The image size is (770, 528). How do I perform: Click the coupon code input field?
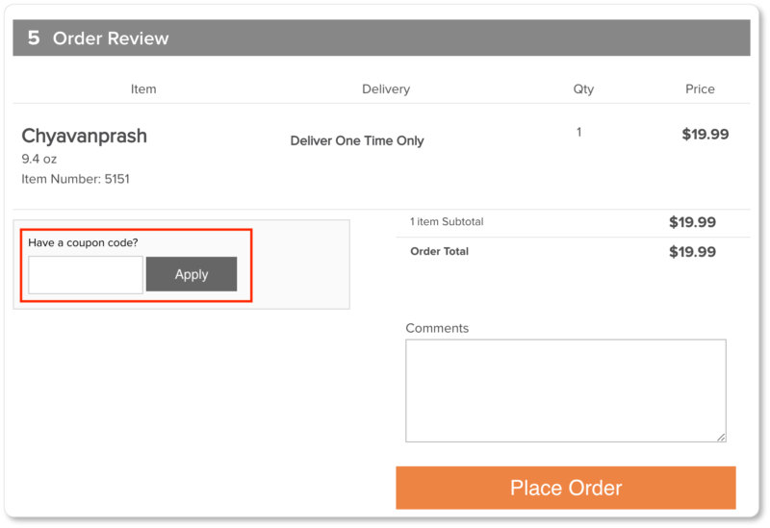pyautogui.click(x=86, y=275)
